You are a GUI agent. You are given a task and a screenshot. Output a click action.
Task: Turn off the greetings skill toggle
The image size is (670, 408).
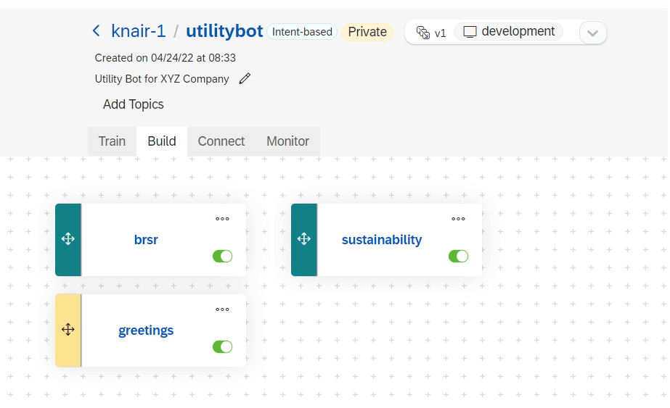coord(223,346)
